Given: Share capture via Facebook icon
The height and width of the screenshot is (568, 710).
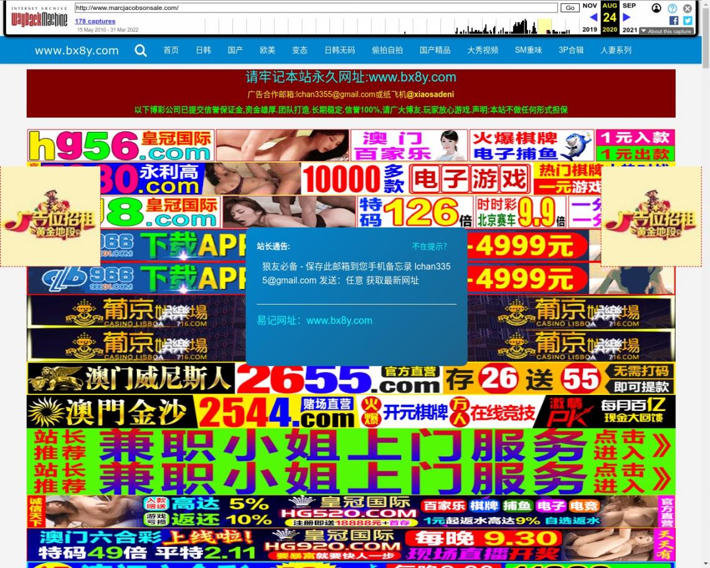Looking at the screenshot, I should [674, 21].
